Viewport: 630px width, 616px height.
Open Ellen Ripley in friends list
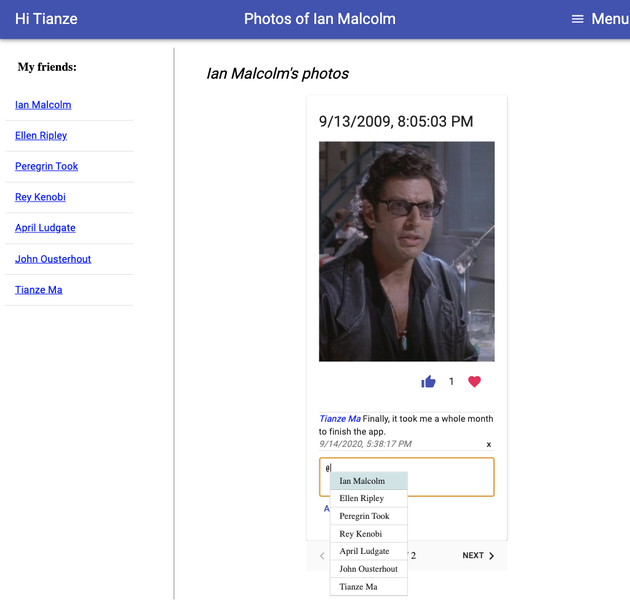pos(41,136)
